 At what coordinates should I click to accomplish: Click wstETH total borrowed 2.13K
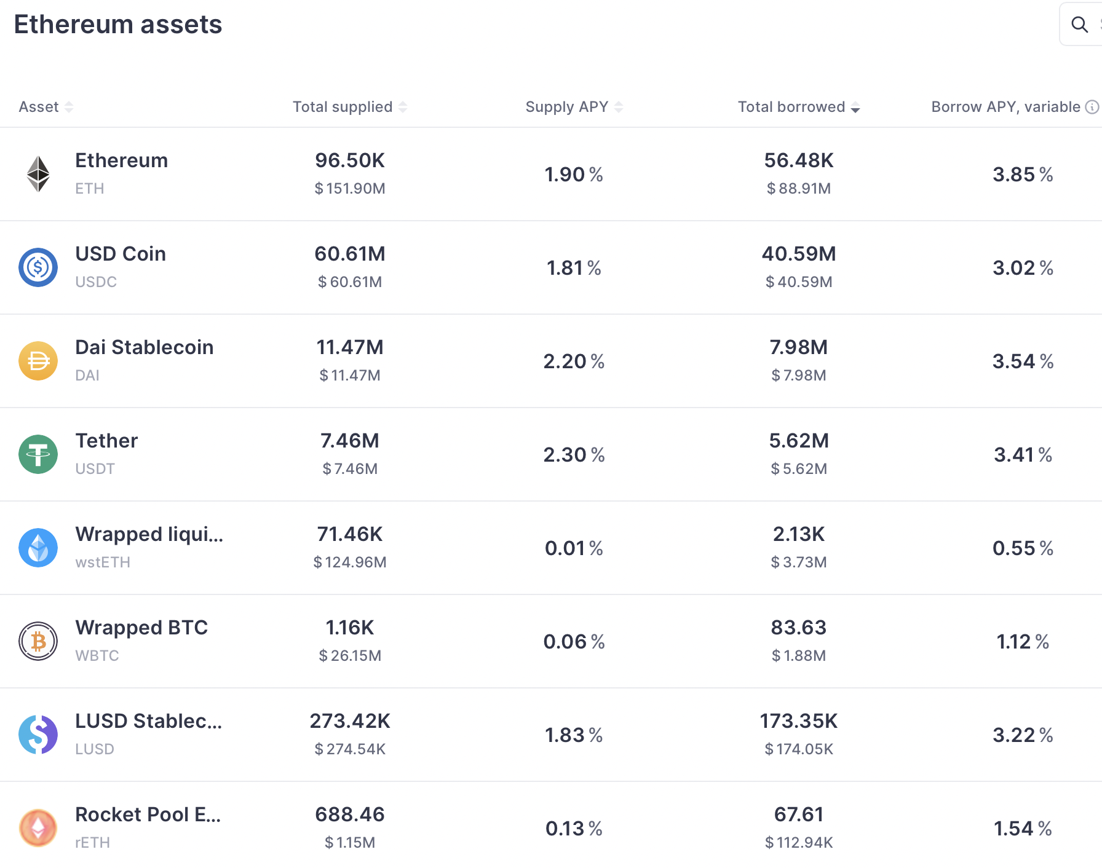(799, 534)
